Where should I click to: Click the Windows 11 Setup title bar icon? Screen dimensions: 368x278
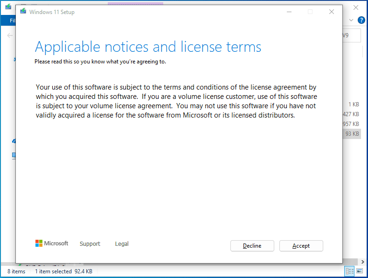click(x=23, y=11)
